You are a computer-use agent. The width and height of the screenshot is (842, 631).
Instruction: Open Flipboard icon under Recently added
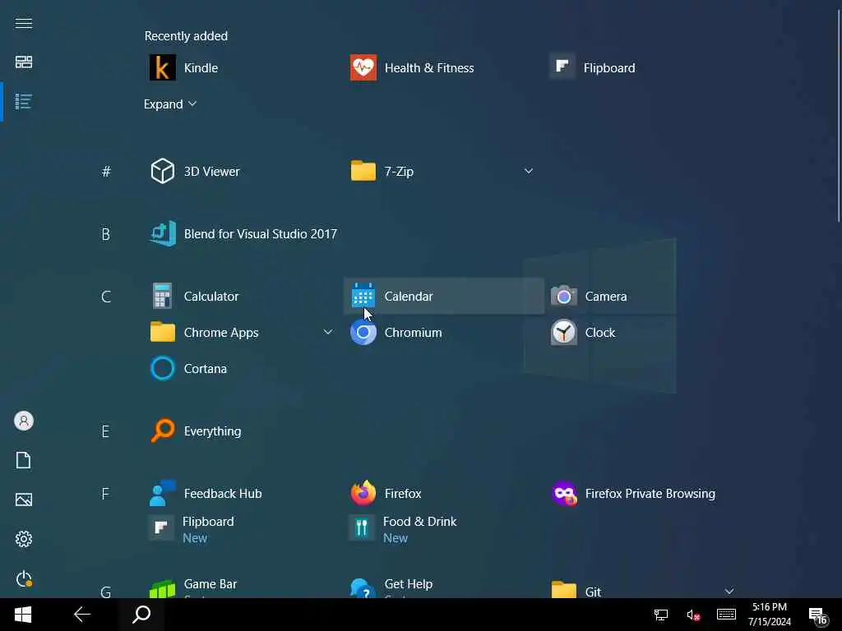562,66
